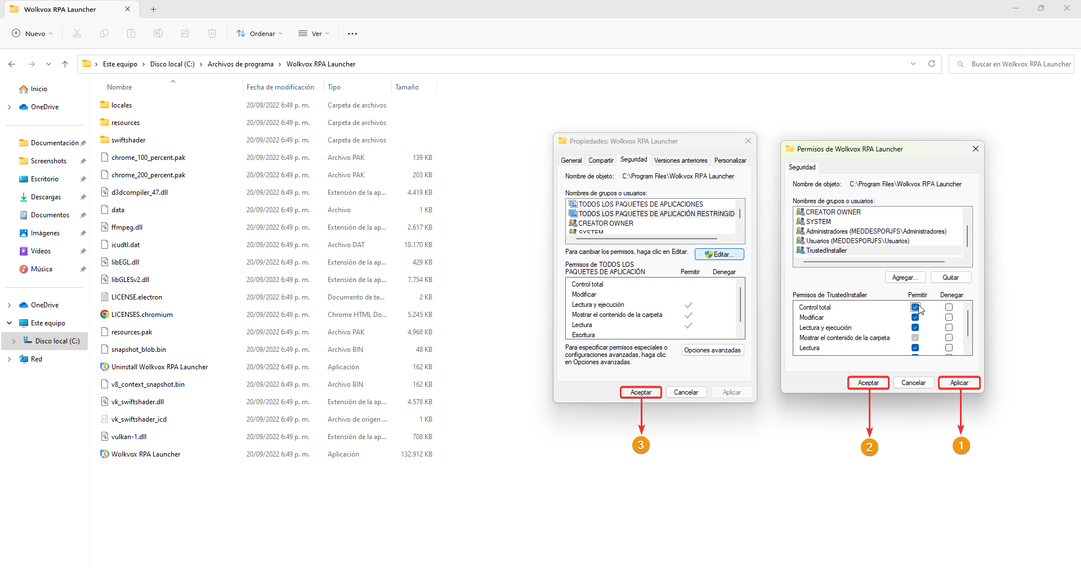1081x568 pixels.
Task: Open the Nuevo dropdown menu
Action: coord(32,34)
